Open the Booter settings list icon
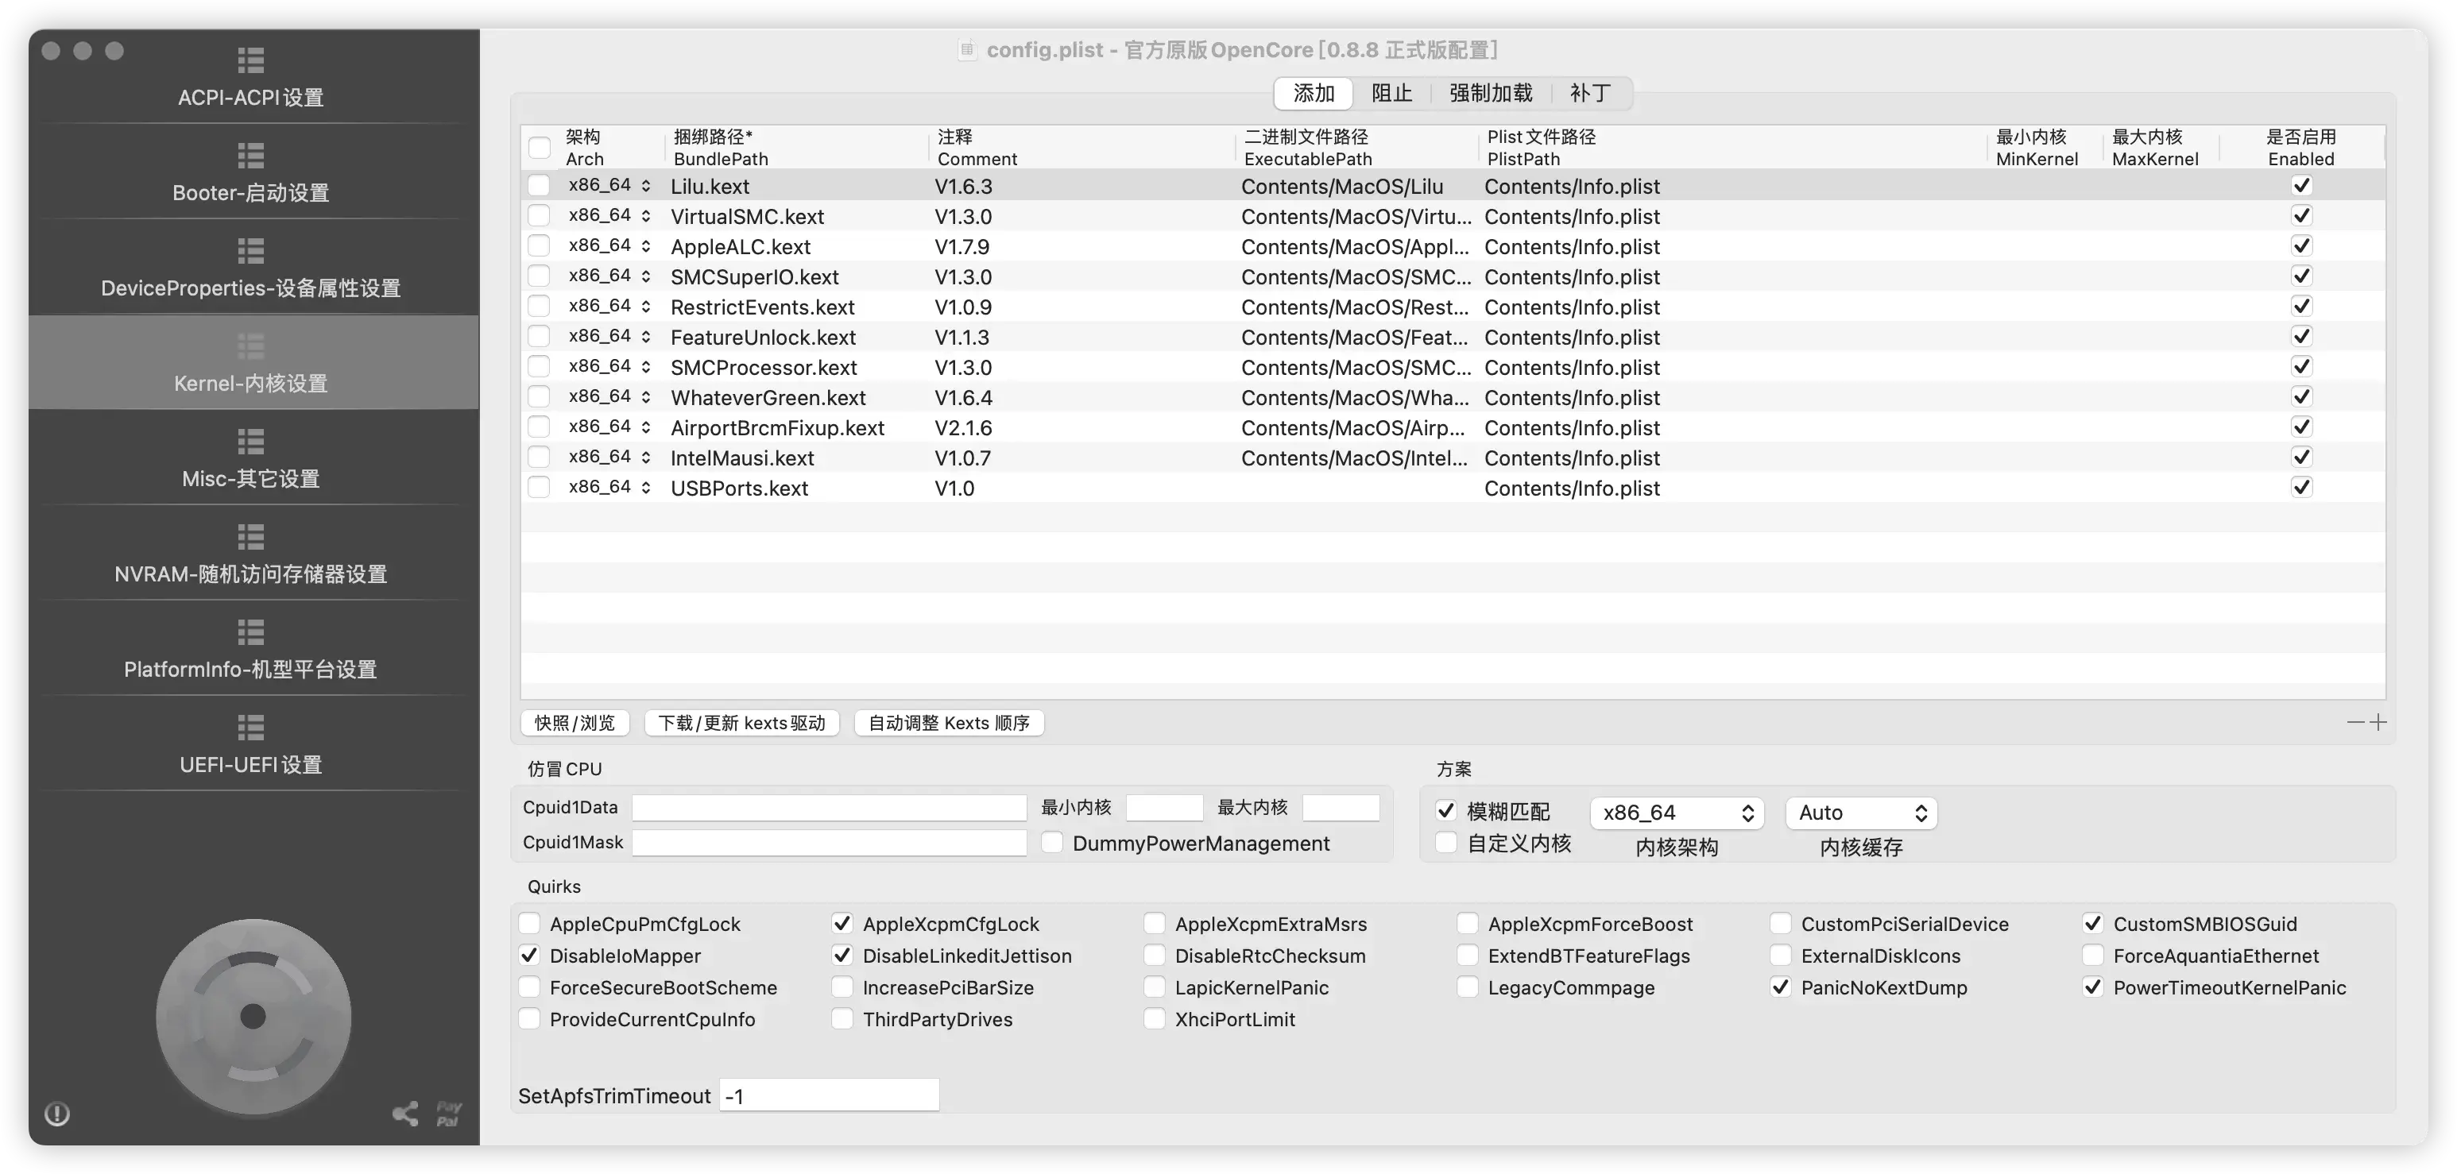The height and width of the screenshot is (1174, 2457). [x=251, y=156]
